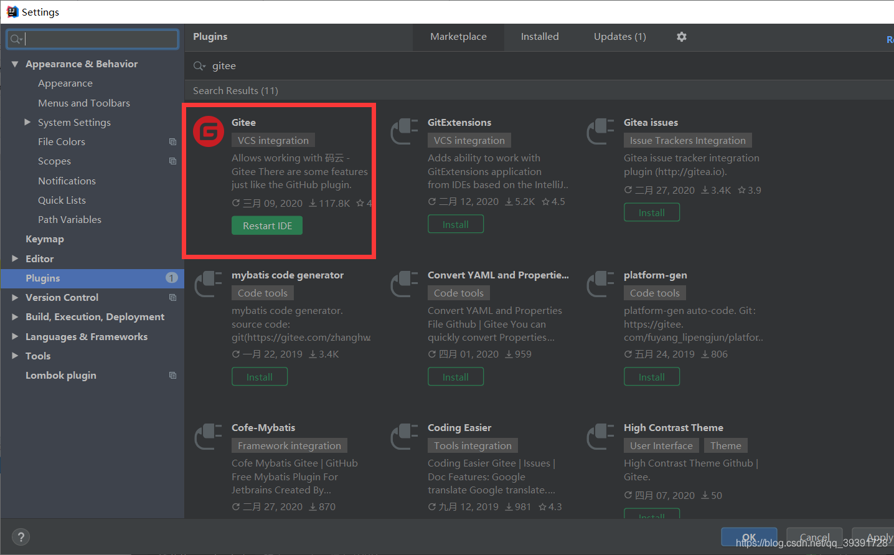This screenshot has width=894, height=555.
Task: Click the Theme tag under High Contrast Theme
Action: pos(726,445)
